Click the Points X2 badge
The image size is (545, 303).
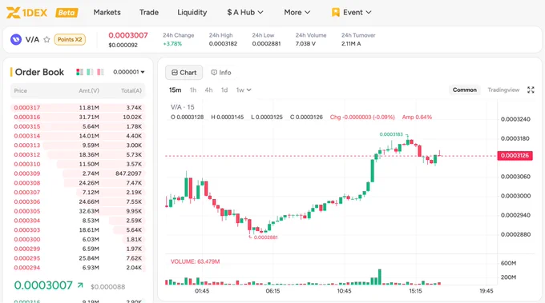[x=70, y=39]
